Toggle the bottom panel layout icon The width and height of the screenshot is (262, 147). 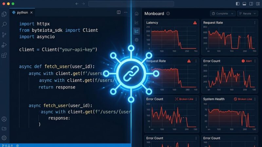(x=244, y=4)
